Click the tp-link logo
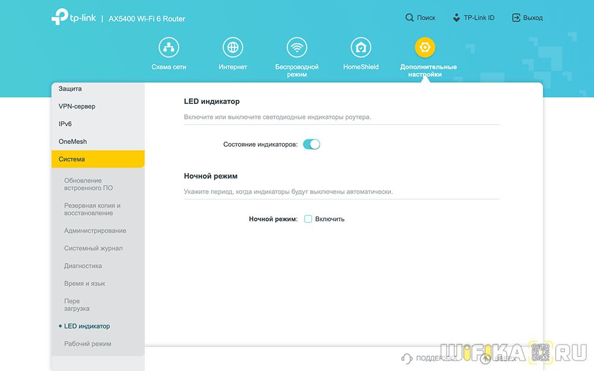Image resolution: width=594 pixels, height=371 pixels. tap(74, 17)
